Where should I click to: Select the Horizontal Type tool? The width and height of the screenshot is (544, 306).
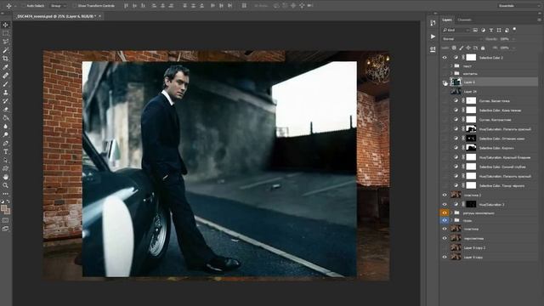(6, 151)
